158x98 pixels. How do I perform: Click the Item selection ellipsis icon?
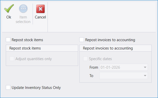tap(23, 9)
